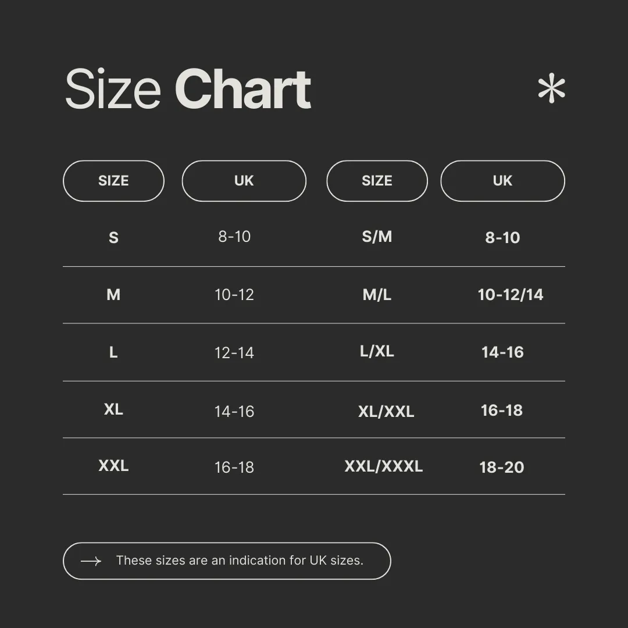Select the 18-20 UK value
Screen dimensions: 628x628
click(501, 468)
